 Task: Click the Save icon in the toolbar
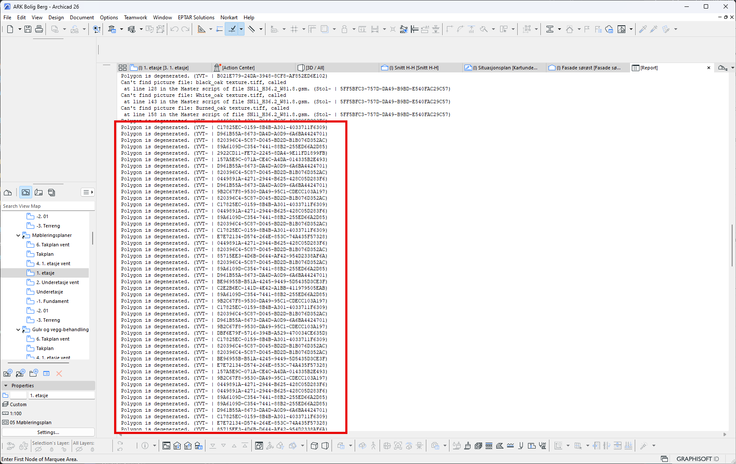point(28,29)
